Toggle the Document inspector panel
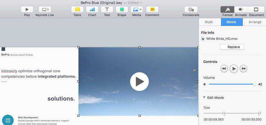Viewport: 266px width, 125px height. pyautogui.click(x=256, y=10)
